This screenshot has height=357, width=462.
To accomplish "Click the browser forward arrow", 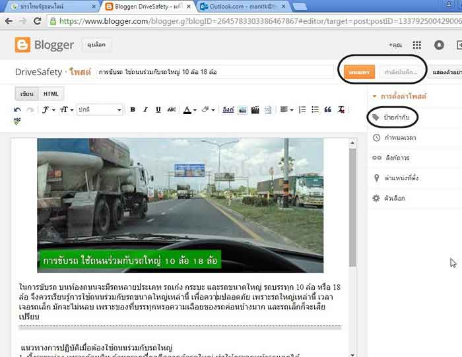I will point(22,21).
